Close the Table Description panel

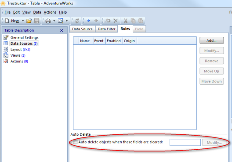(62, 30)
